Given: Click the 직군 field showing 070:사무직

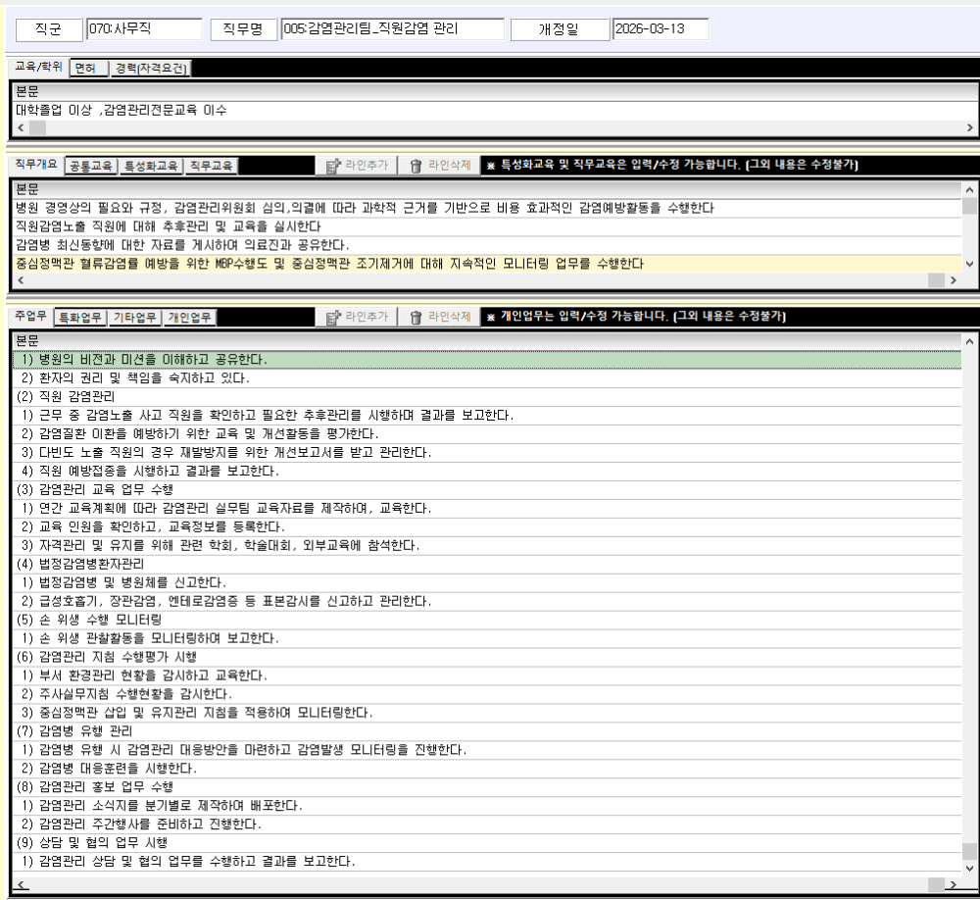Looking at the screenshot, I should tap(144, 28).
